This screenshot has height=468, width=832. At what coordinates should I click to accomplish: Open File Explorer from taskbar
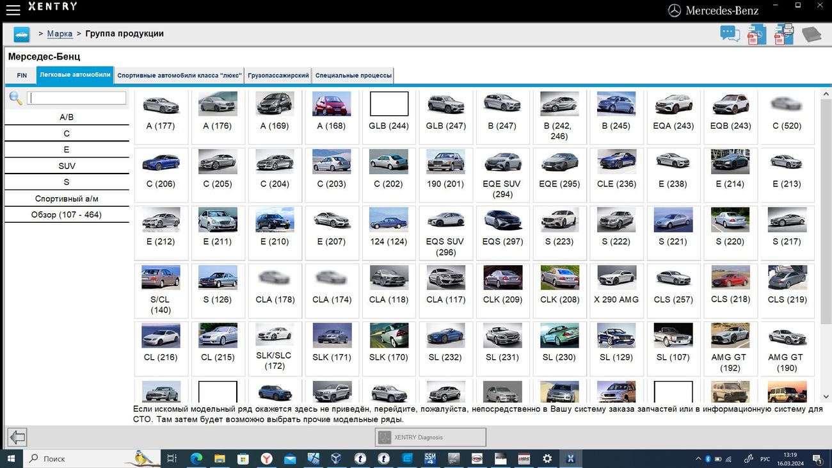tap(220, 458)
